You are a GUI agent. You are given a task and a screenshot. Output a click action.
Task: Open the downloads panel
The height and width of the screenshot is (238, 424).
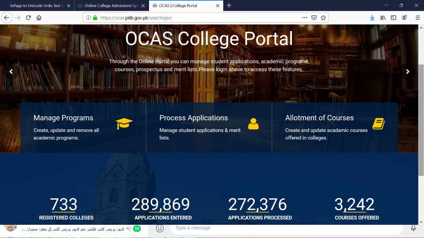click(372, 18)
